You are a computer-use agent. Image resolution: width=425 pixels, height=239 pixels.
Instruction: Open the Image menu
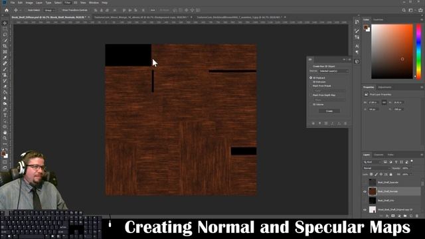tap(29, 3)
